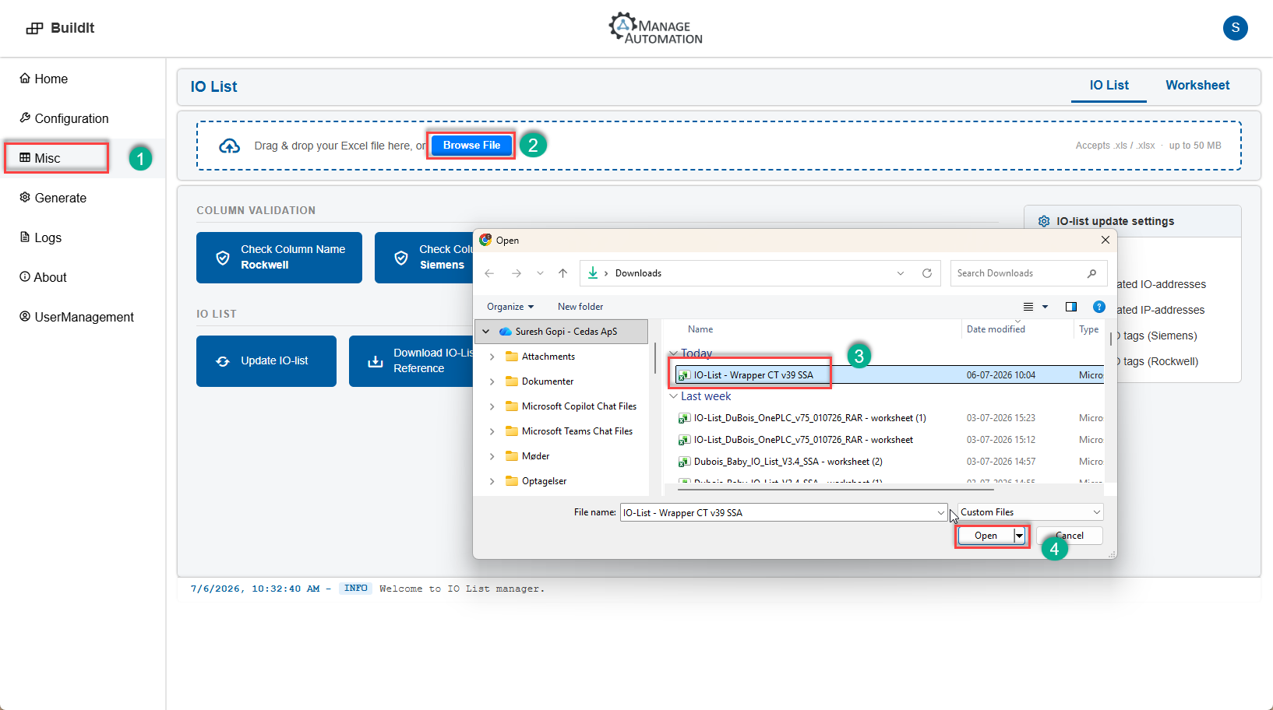Collapse the Today group

(x=673, y=353)
